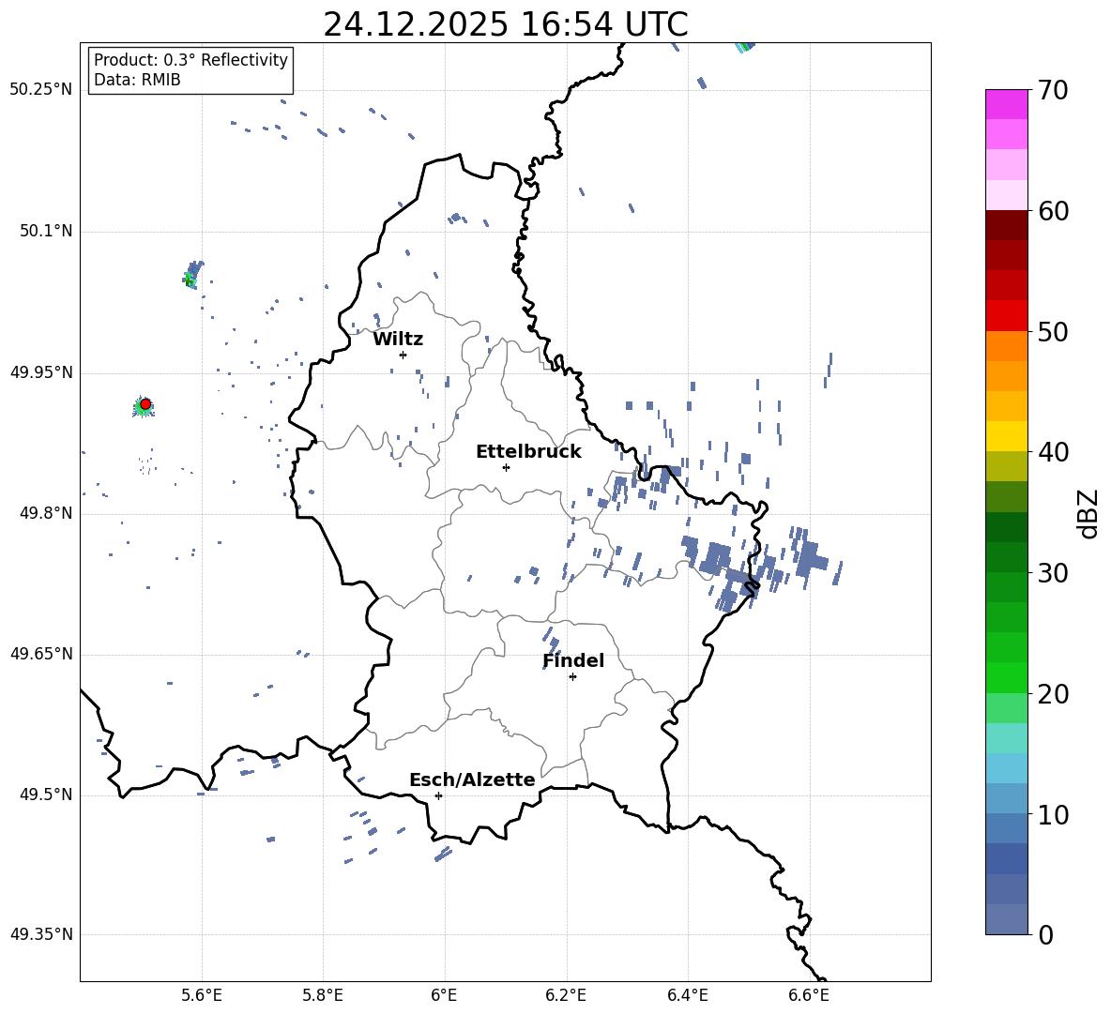This screenshot has width=1111, height=1014.
Task: Click the title 24.12.2025 16:54 UTC
Action: (505, 24)
